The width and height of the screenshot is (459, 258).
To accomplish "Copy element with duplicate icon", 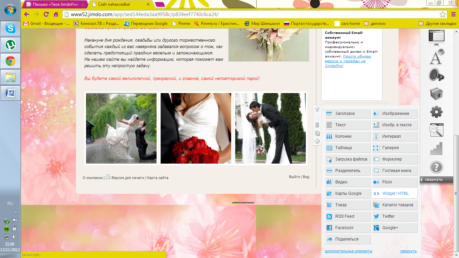I will pos(317,133).
